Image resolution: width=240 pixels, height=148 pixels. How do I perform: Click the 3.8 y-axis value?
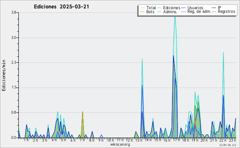point(14,12)
